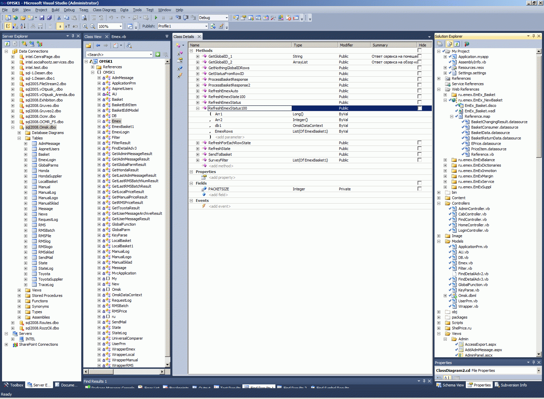This screenshot has width=544, height=399.
Task: Click the Show All Files icon in Solution Explorer
Action: [x=450, y=44]
